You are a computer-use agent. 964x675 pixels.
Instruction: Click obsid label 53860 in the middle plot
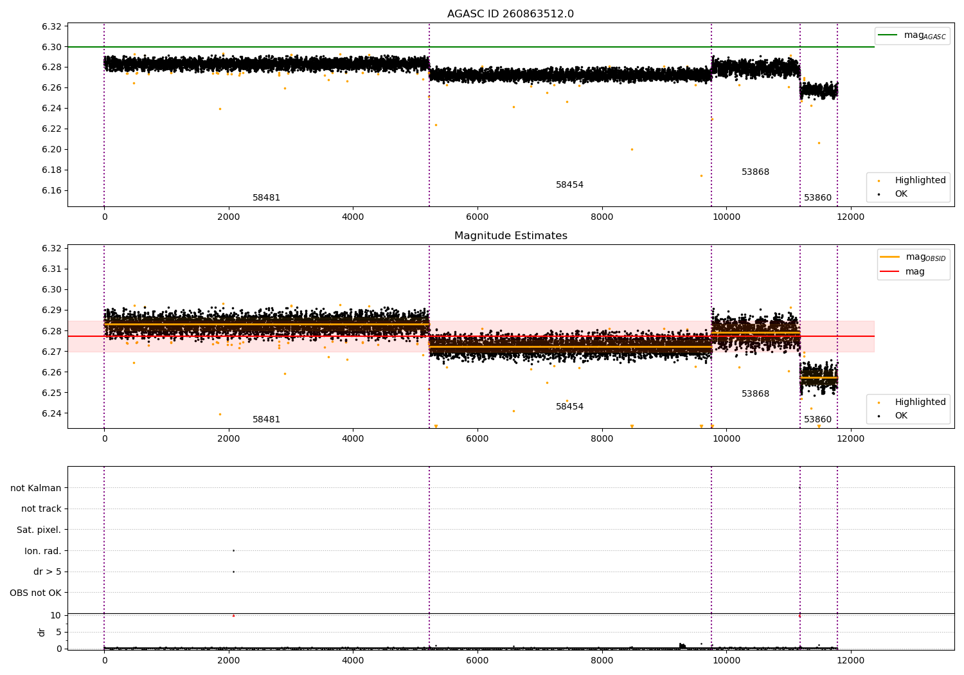click(817, 420)
